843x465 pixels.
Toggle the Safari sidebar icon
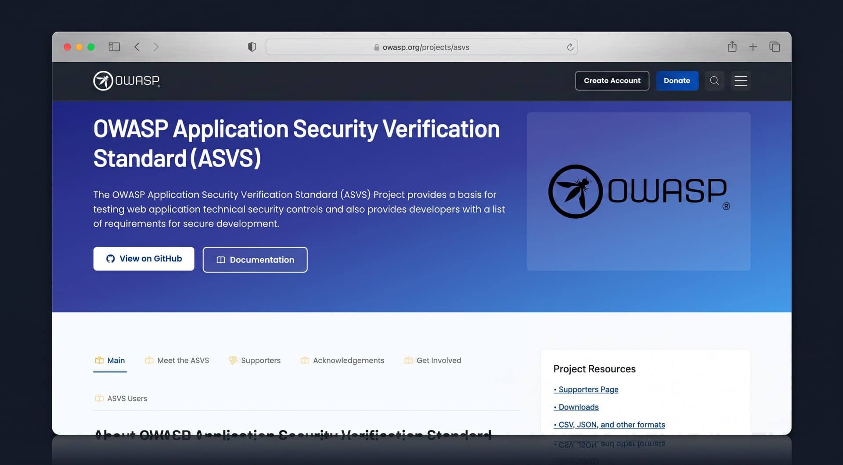[114, 47]
